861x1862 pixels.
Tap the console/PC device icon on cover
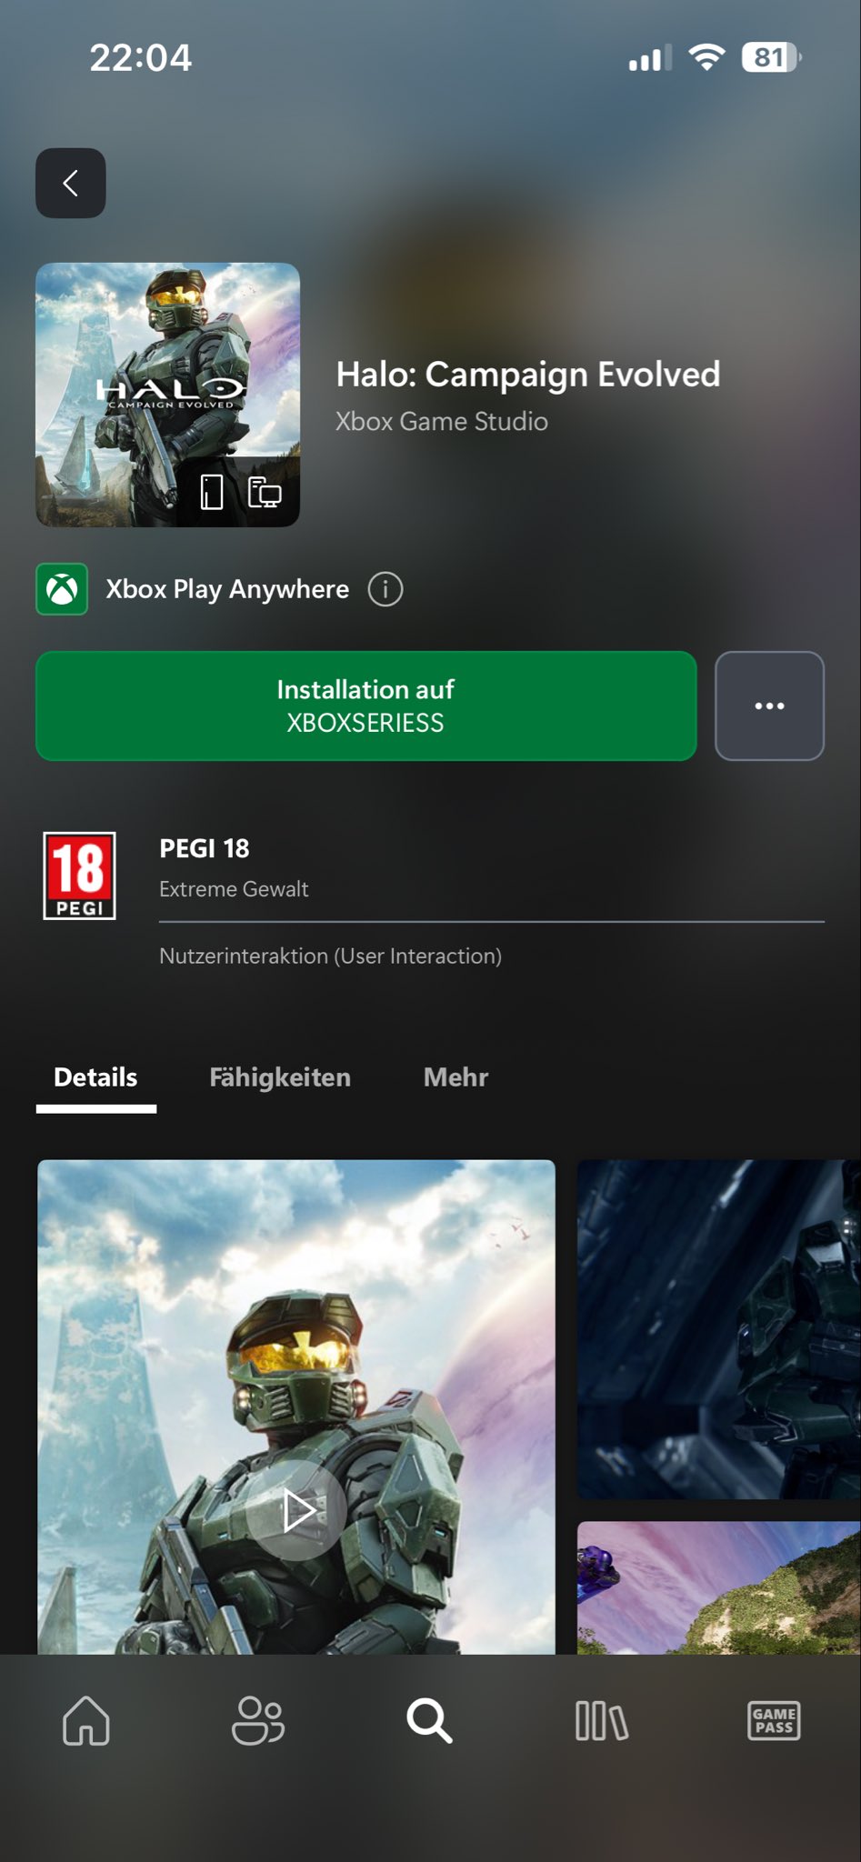coord(265,492)
